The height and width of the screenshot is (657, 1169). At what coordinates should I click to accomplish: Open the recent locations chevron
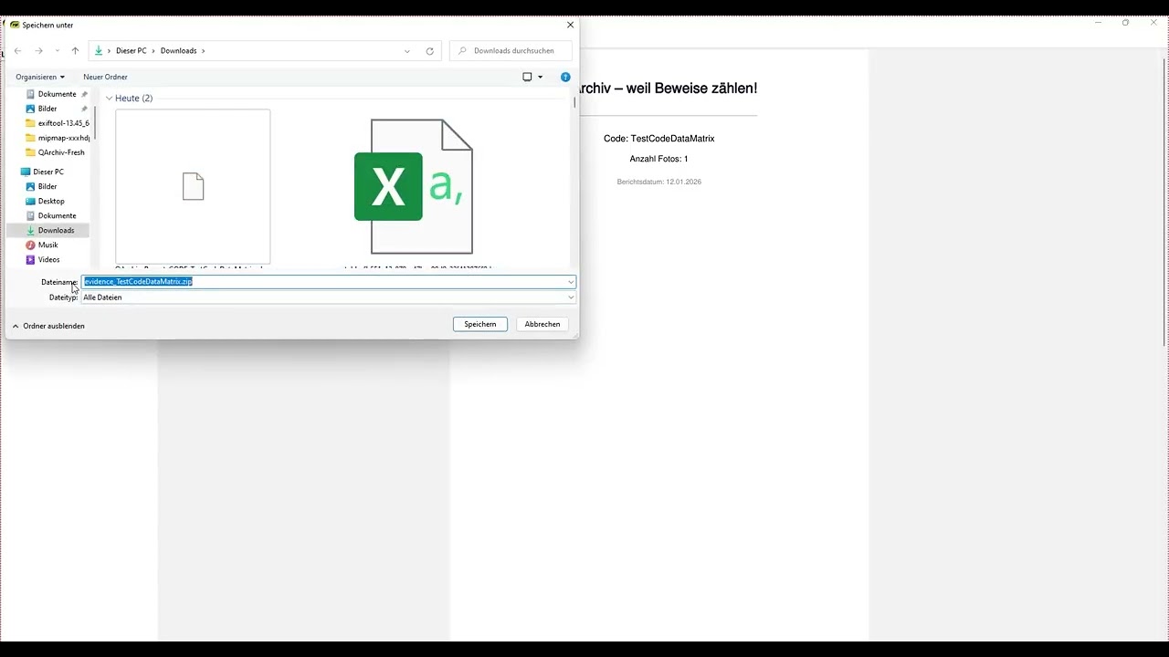coord(58,51)
